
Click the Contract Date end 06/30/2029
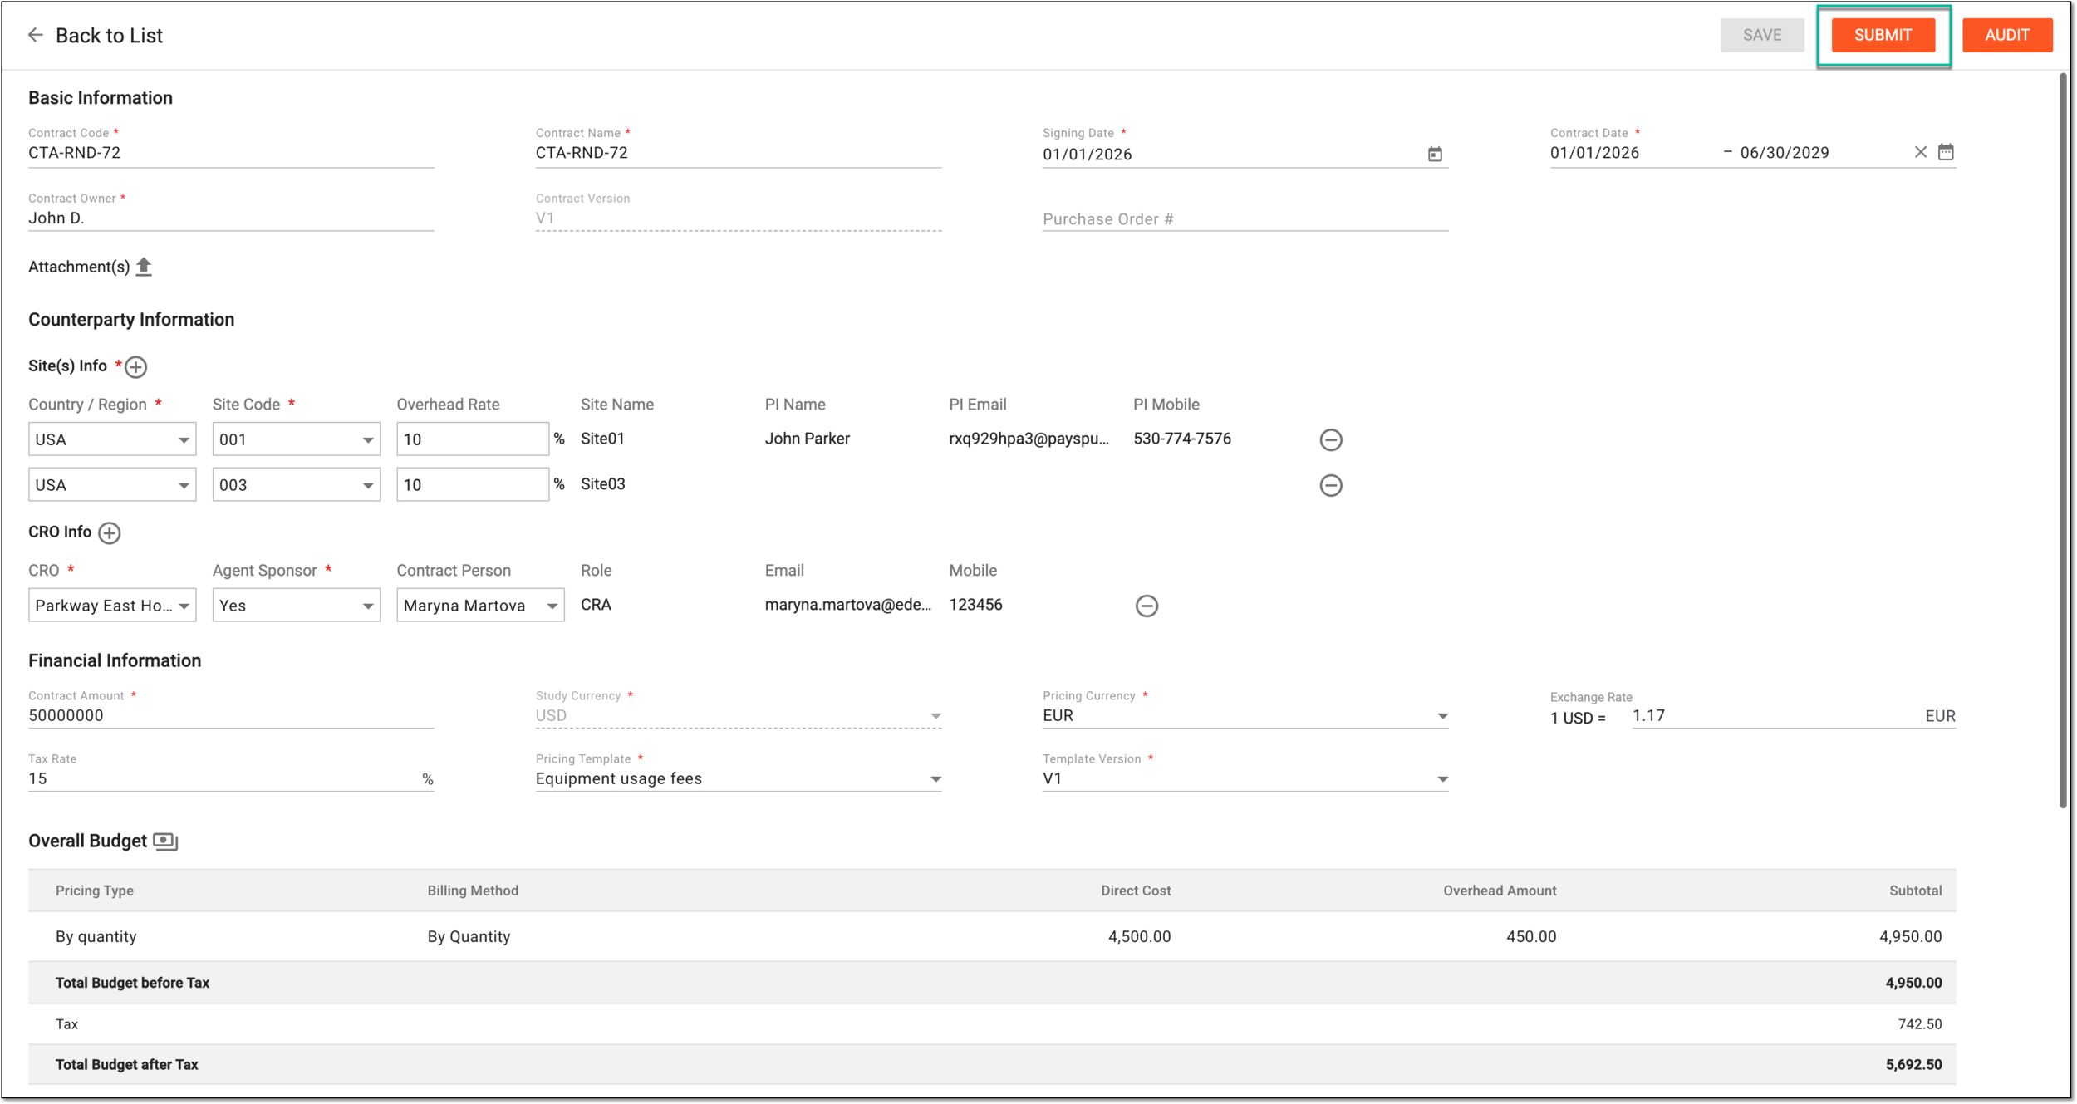tap(1785, 153)
